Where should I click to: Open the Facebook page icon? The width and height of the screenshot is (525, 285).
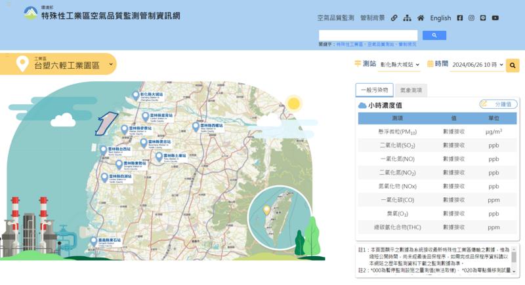coord(460,18)
